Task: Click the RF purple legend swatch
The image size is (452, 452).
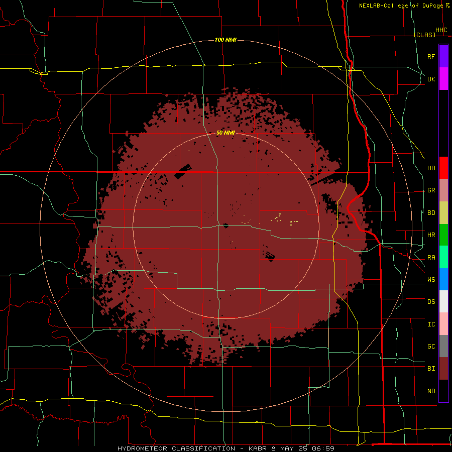Action: click(x=443, y=56)
